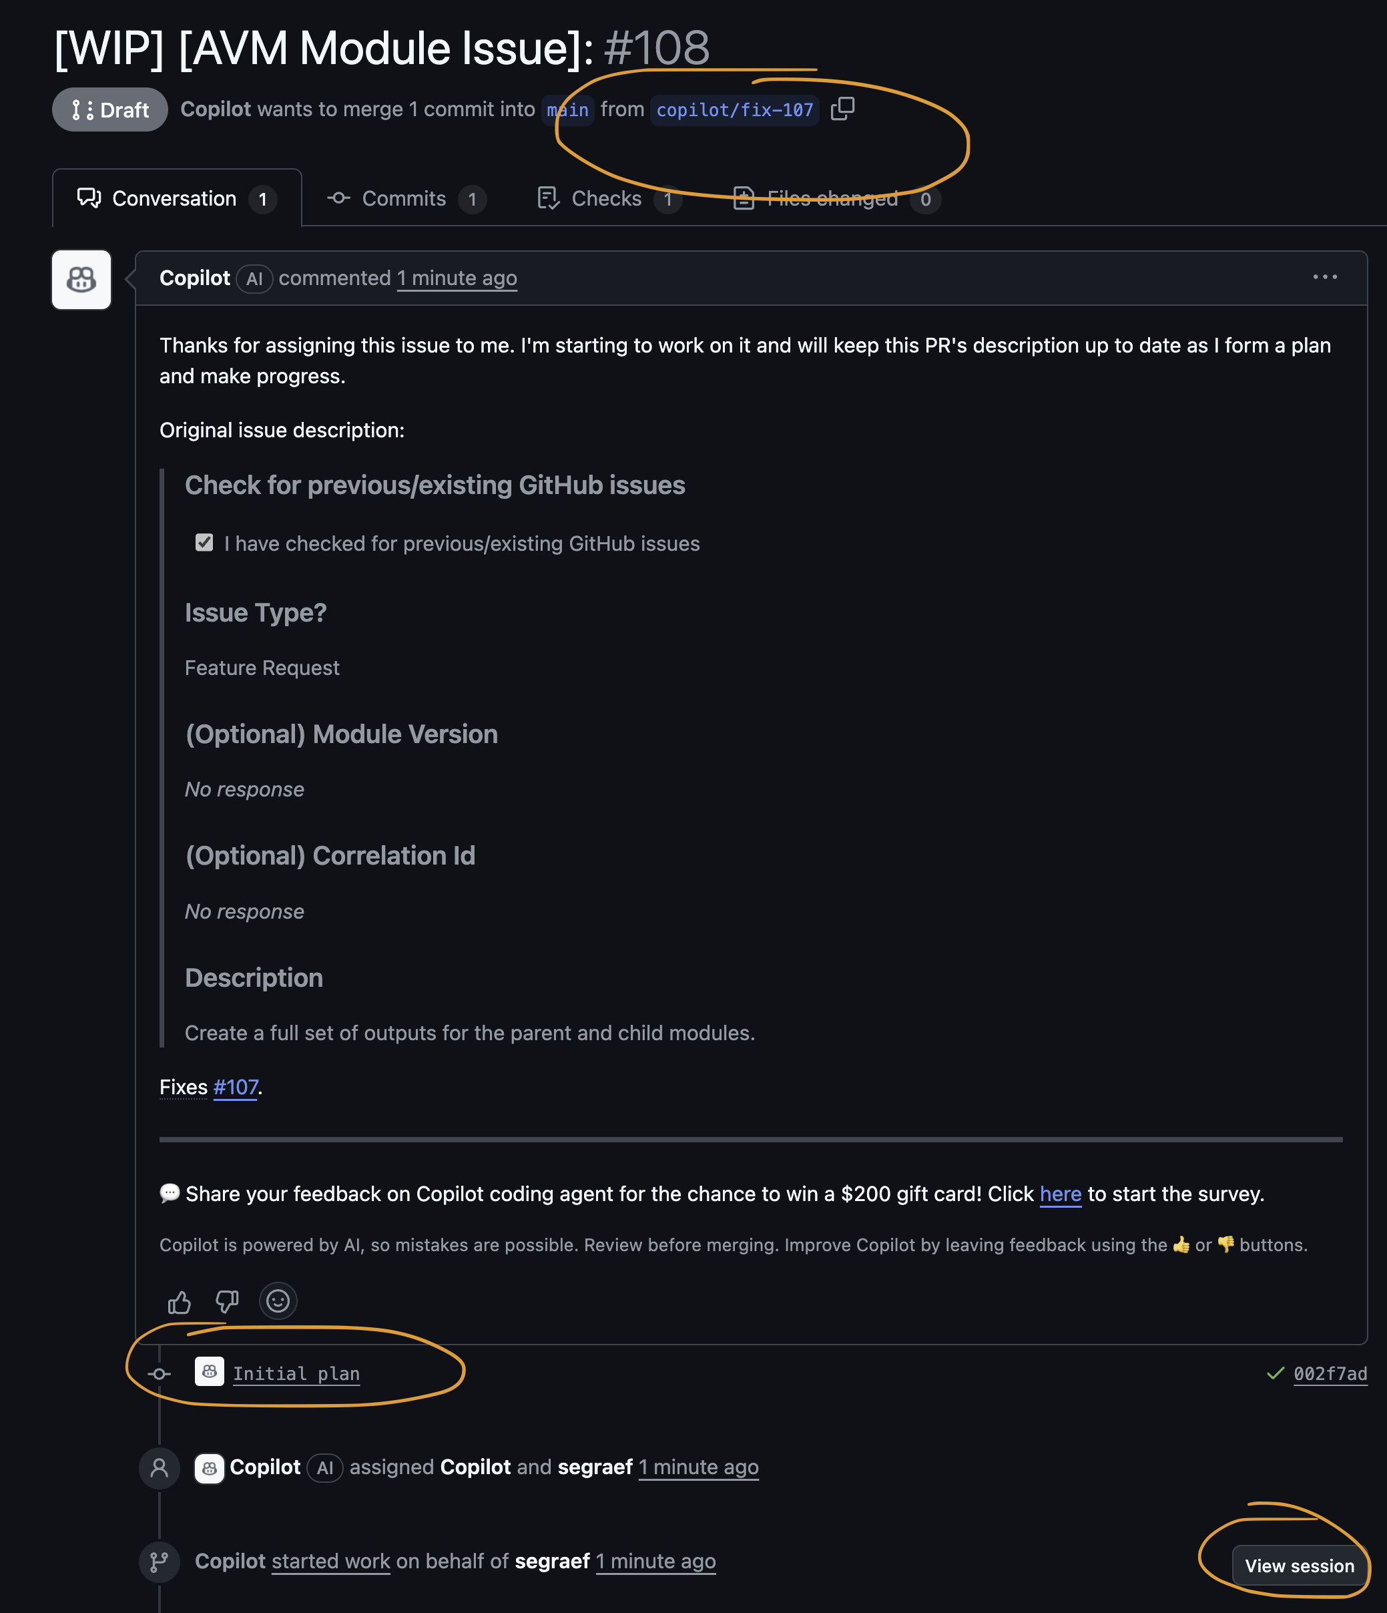Click the green check beside commit 002f7ad
Screen dimensions: 1387x1613
(1275, 1373)
